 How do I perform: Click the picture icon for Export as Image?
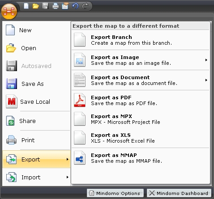80,60
